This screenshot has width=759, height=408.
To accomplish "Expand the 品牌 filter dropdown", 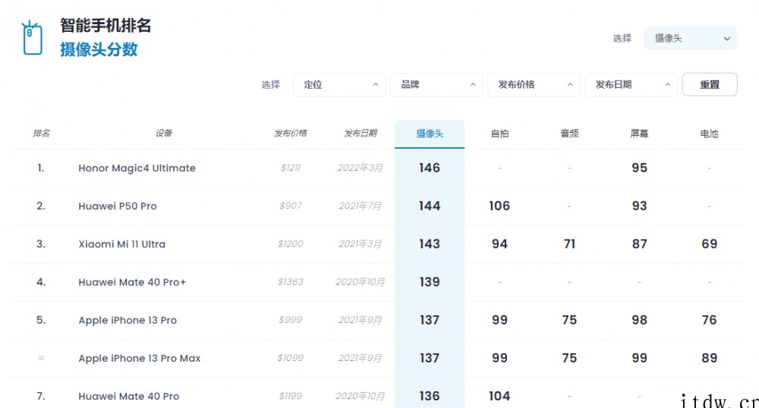I will click(436, 85).
